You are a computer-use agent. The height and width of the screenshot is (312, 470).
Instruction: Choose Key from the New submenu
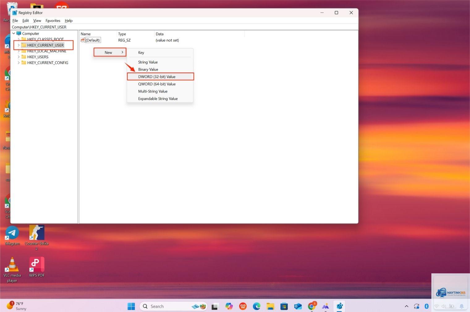click(160, 53)
